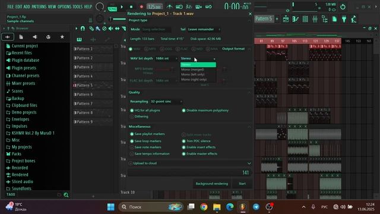
Task: Collapse the Miscellaneous section
Action: pos(249,127)
